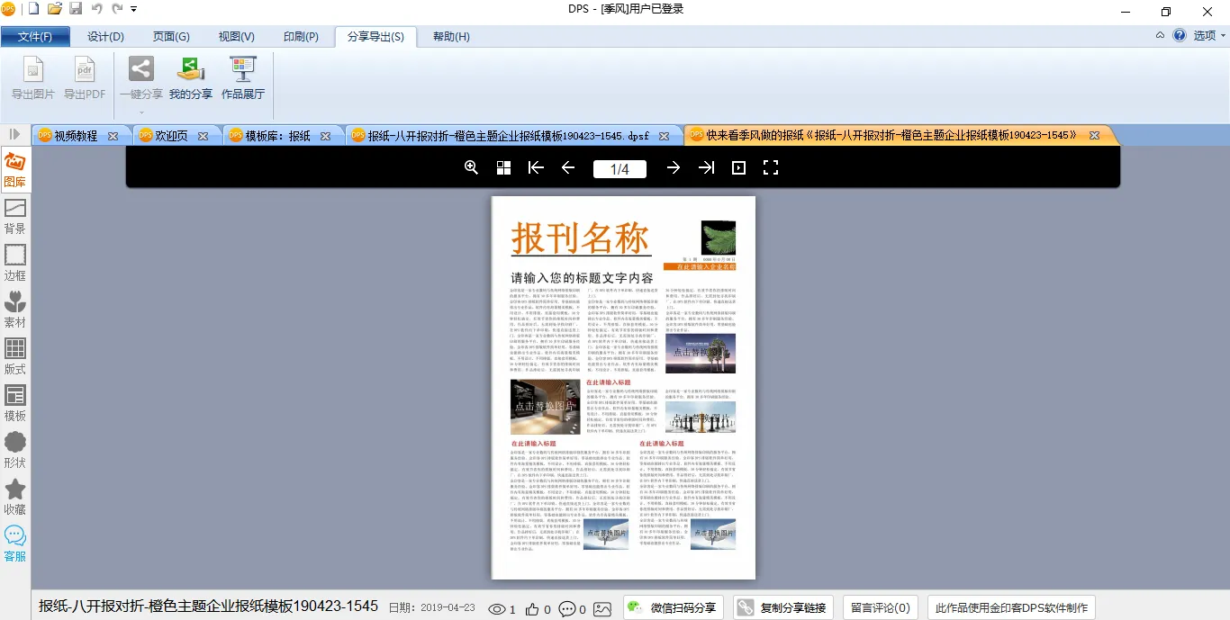Click the 微信扫码分享 button
1230x620 pixels.
674,608
